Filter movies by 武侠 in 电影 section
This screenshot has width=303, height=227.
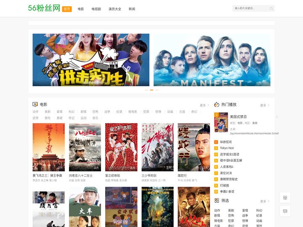point(35,118)
